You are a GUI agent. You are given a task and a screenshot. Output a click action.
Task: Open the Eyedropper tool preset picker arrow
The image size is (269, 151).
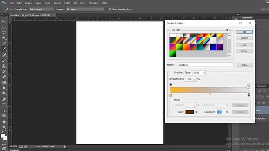[x=11, y=9]
